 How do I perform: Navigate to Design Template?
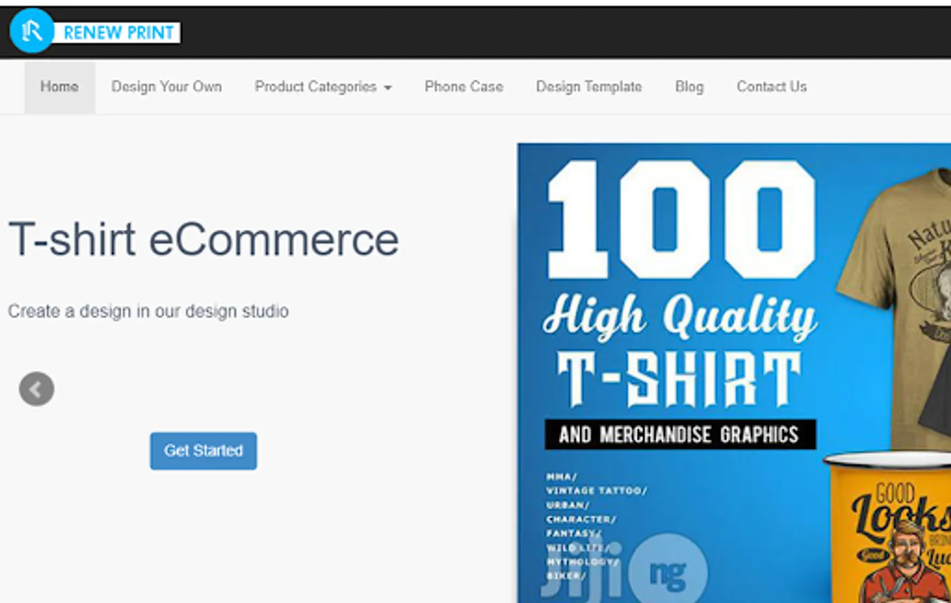click(x=589, y=87)
